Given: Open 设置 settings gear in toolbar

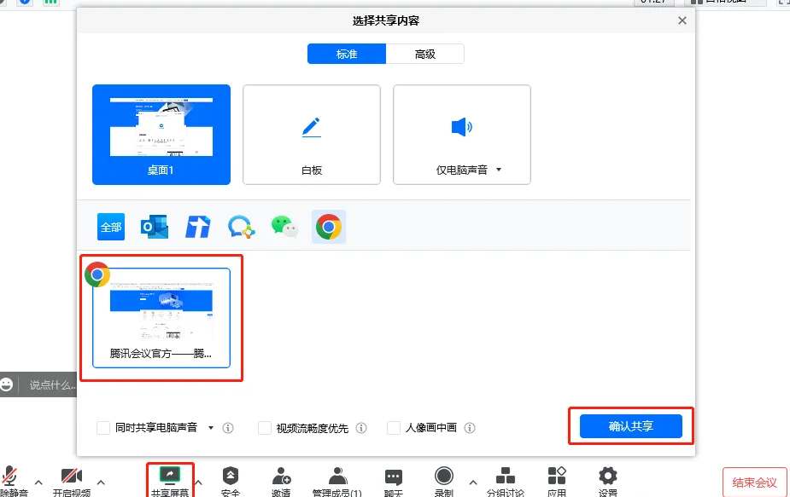Looking at the screenshot, I should coord(607,479).
